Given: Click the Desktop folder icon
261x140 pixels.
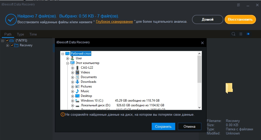Looking at the screenshot, I should pyautogui.click(x=77, y=96).
